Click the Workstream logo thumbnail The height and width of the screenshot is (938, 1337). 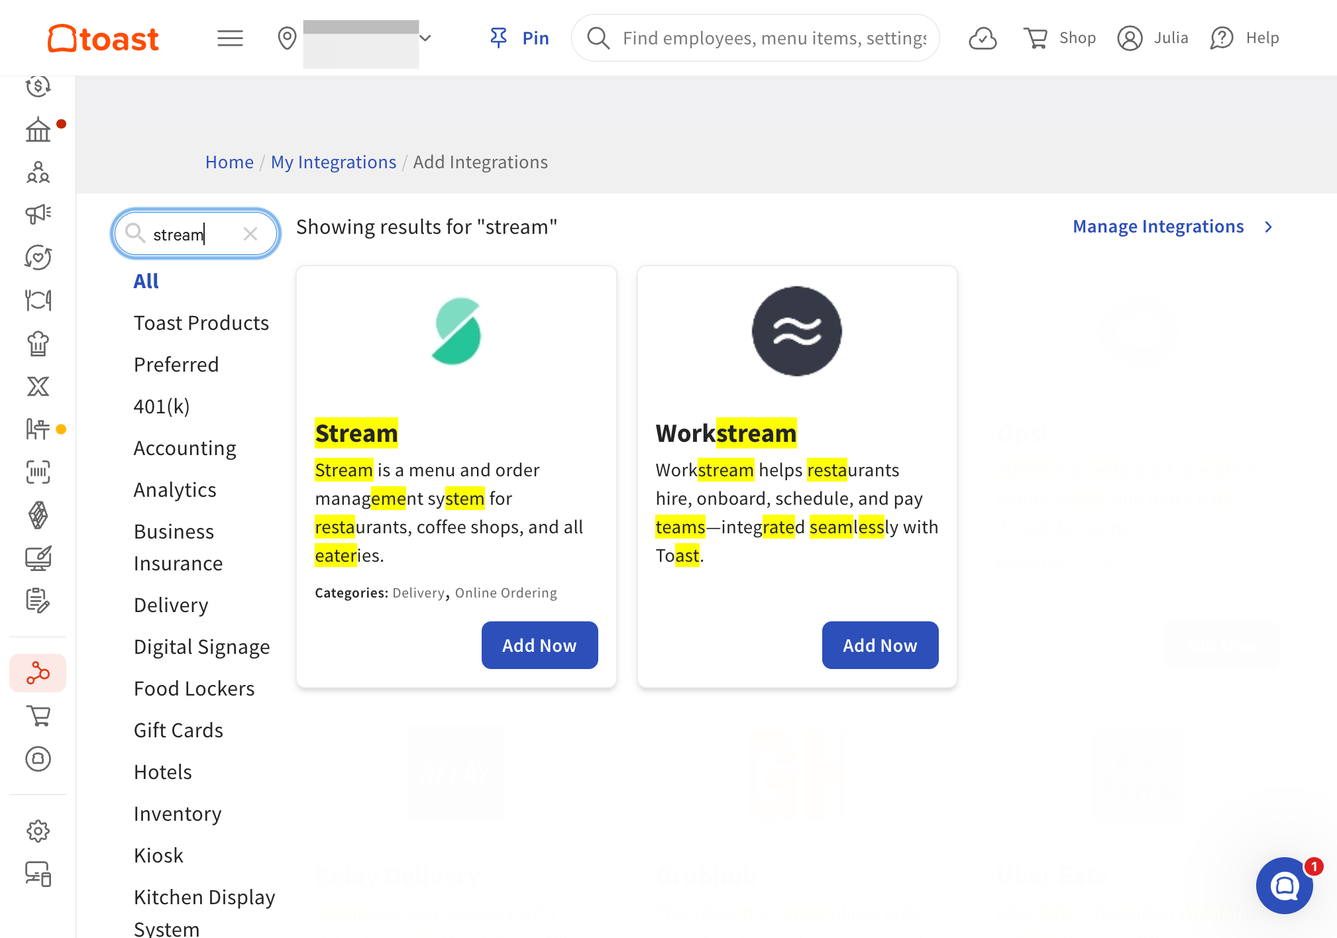pyautogui.click(x=797, y=331)
